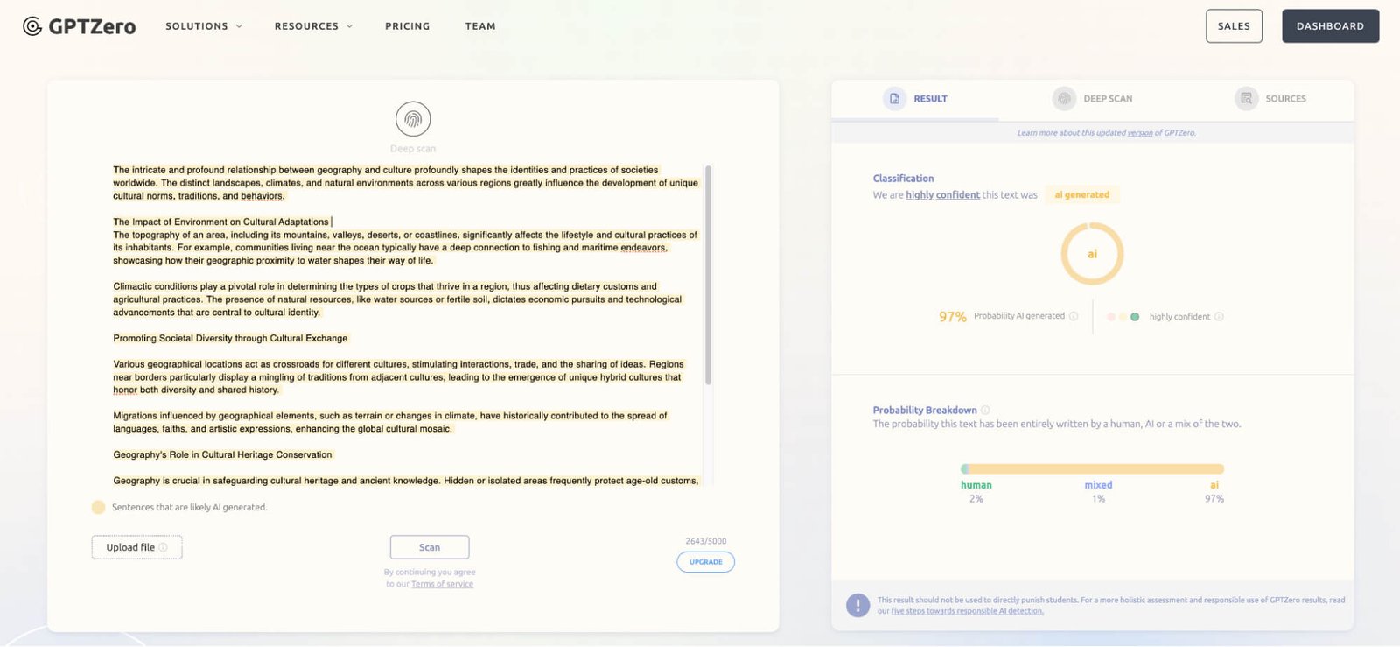Image resolution: width=1400 pixels, height=647 pixels.
Task: Click the text area scrollbar
Action: (708, 275)
